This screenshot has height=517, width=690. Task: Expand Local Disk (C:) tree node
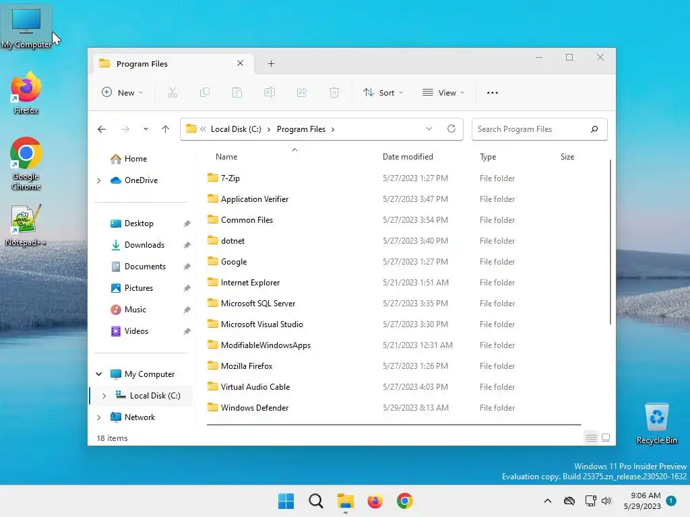point(104,396)
